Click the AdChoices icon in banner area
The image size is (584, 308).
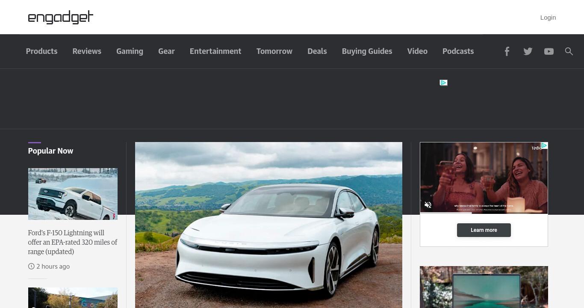pos(443,83)
